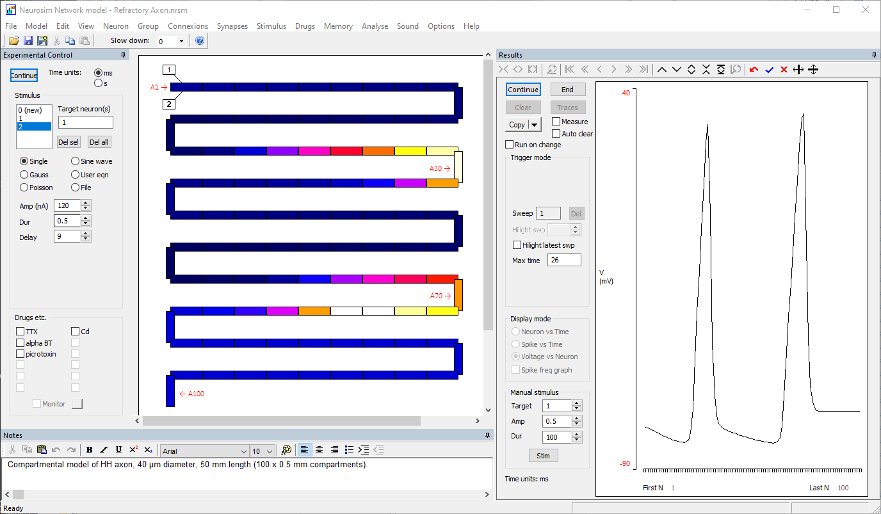Screen dimensions: 881x514
Task: Select the horizontal move cursor icon
Action: [798, 69]
